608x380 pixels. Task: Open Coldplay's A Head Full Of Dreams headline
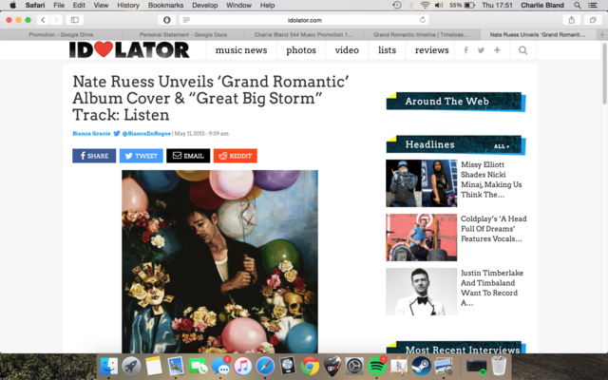(494, 229)
